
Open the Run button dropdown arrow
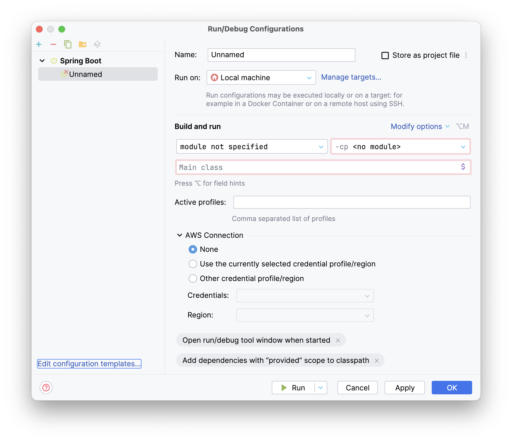(321, 388)
